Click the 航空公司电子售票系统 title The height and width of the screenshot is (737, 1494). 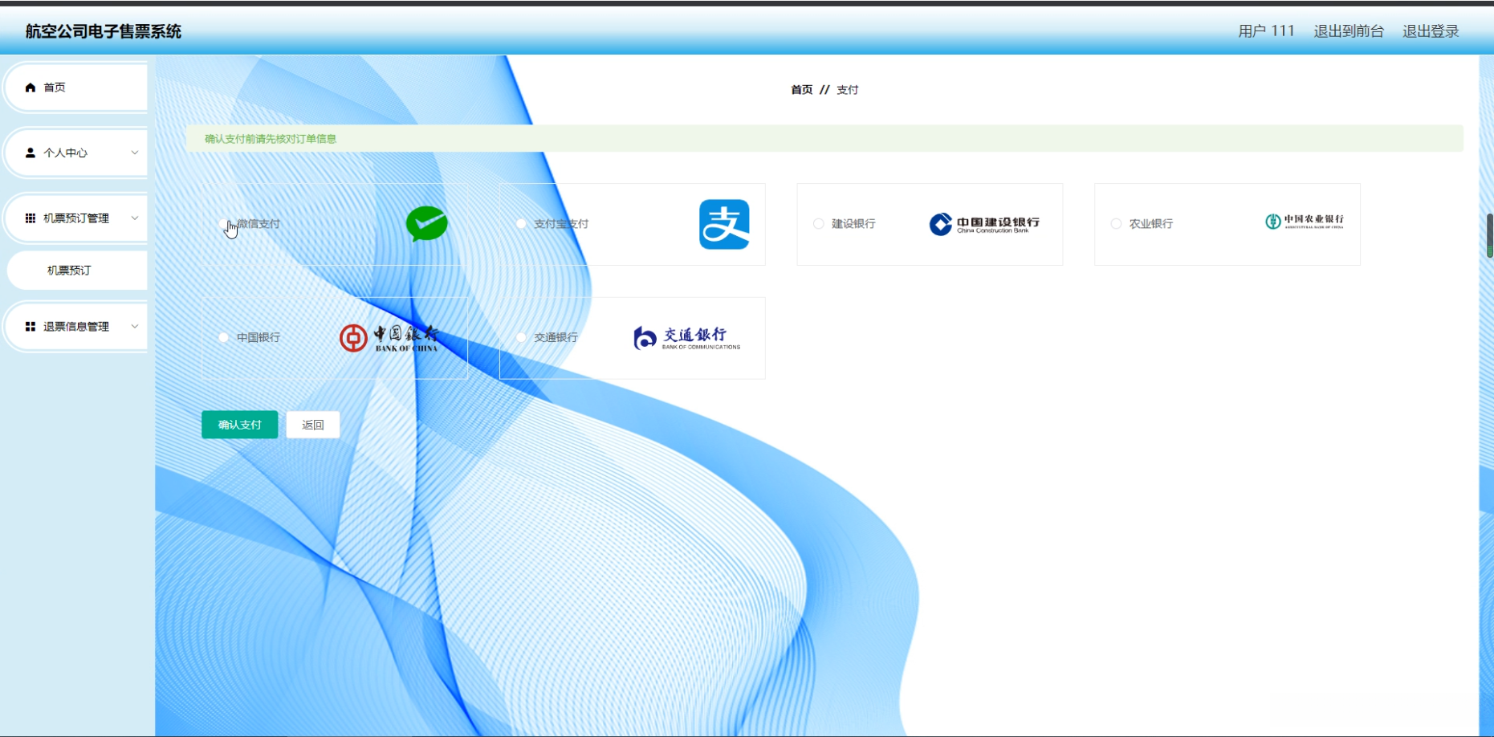coord(104,31)
